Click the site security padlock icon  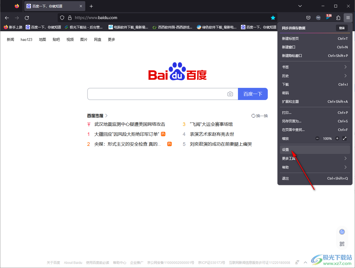[x=70, y=18]
